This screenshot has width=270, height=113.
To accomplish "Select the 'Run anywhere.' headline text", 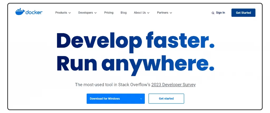I will [136, 66].
